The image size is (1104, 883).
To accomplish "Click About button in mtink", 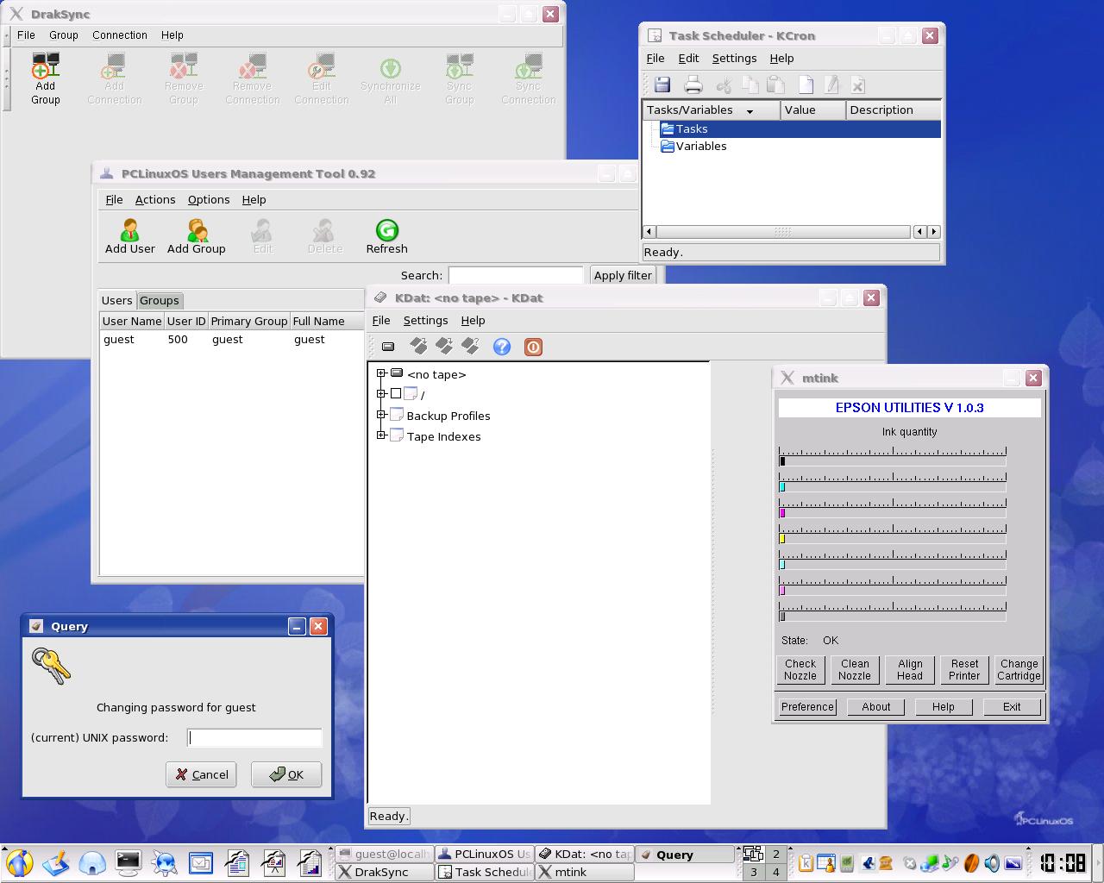I will coord(876,707).
